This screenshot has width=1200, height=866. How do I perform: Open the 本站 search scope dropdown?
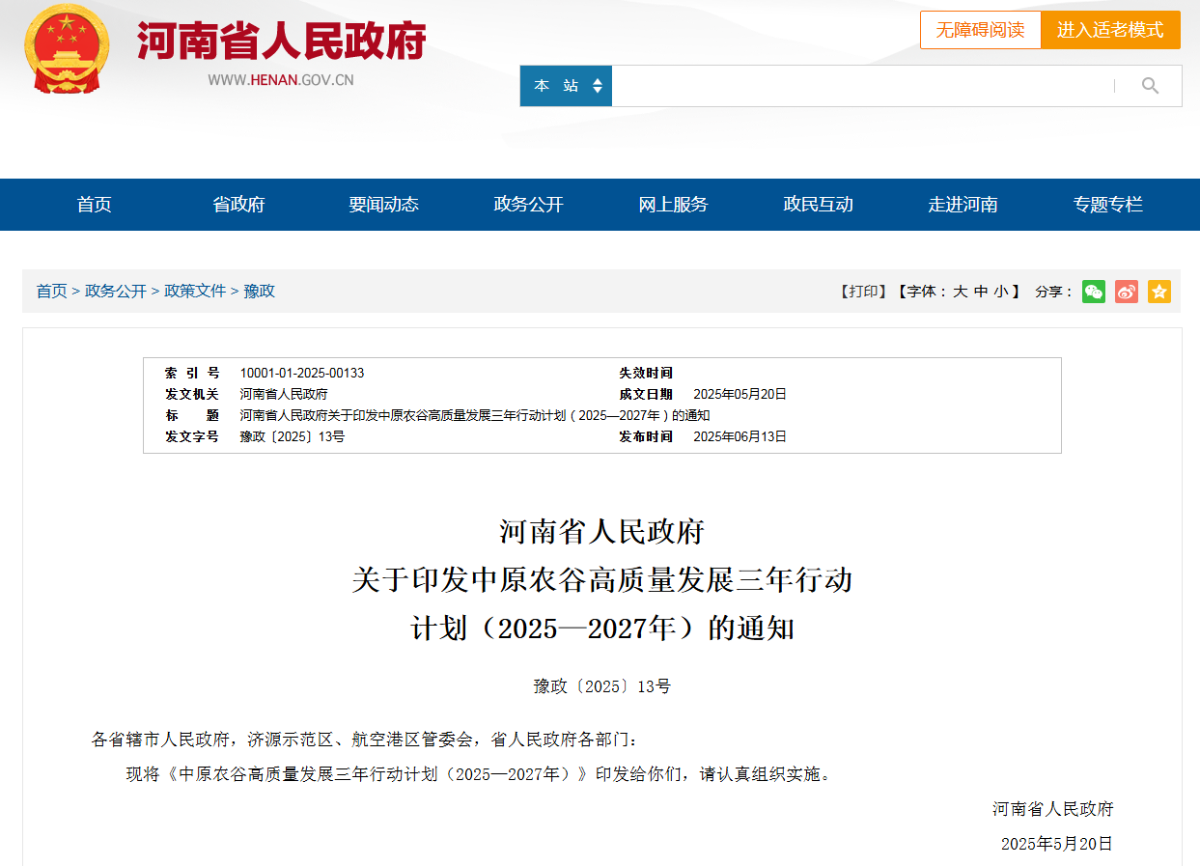click(566, 86)
